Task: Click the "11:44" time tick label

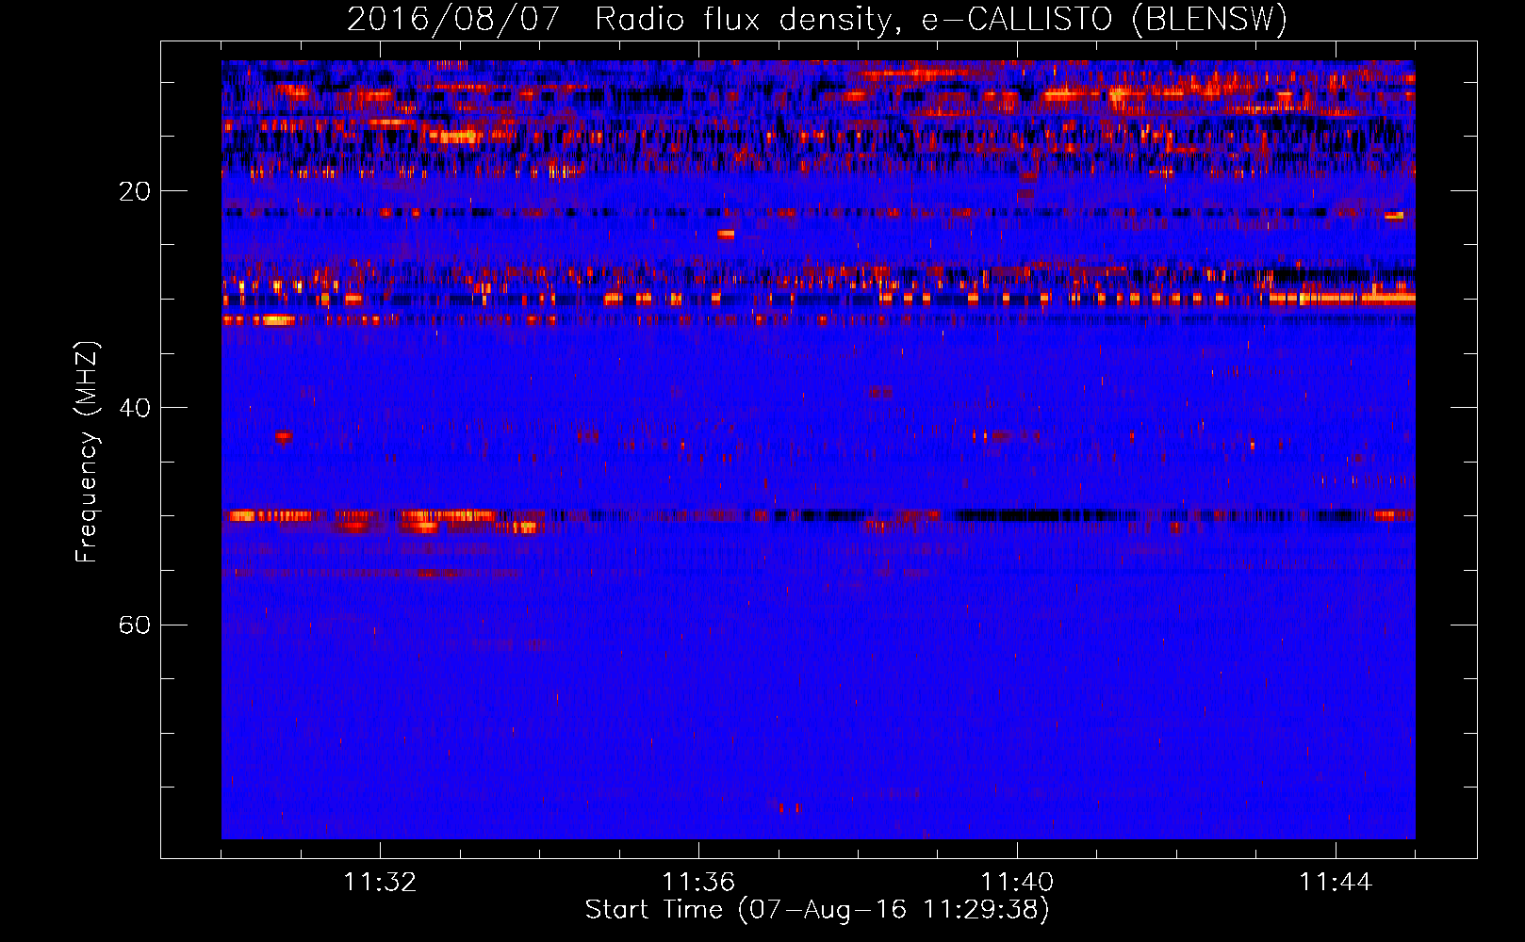Action: click(1336, 883)
